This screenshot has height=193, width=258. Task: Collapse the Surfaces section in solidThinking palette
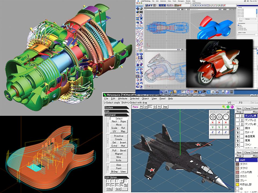pyautogui.click(x=139, y=67)
